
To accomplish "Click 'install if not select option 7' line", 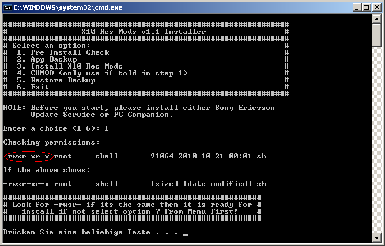I will (x=130, y=211).
